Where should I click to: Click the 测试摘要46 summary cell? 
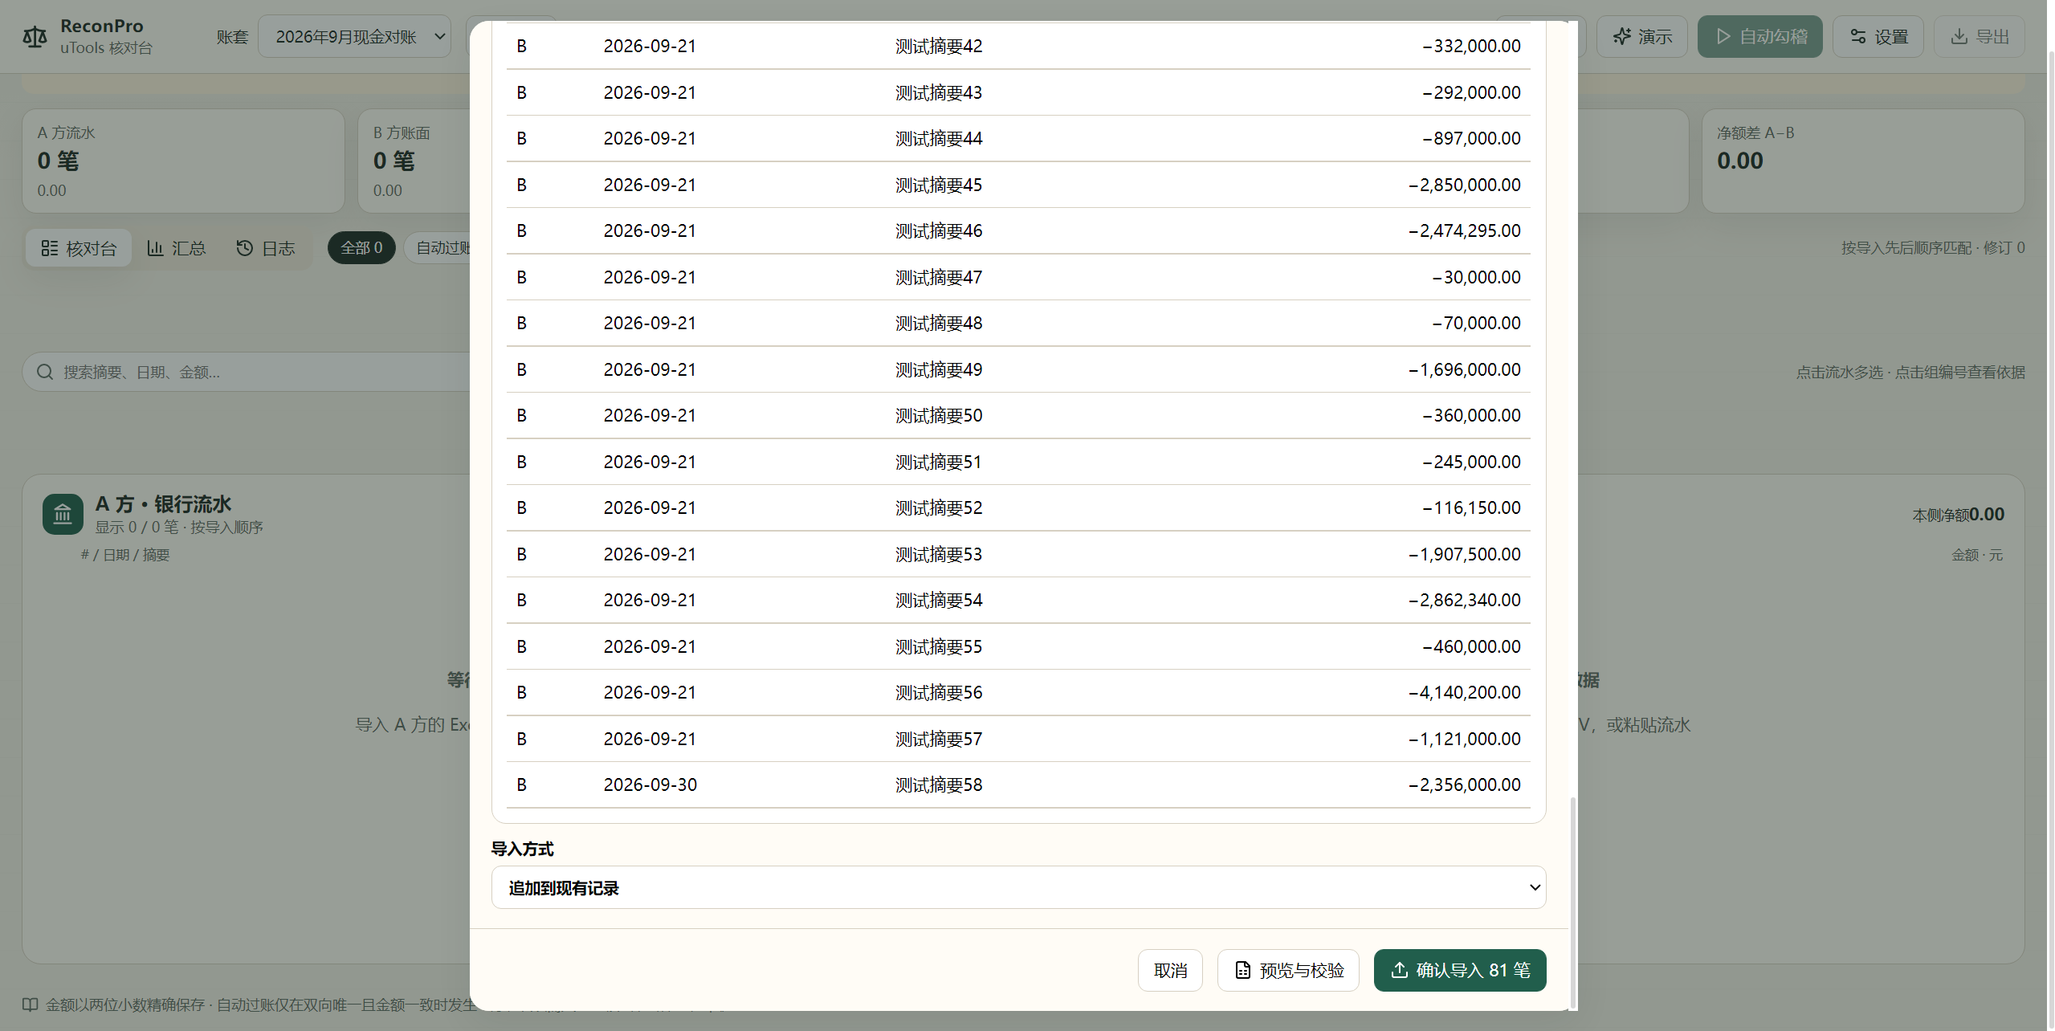click(939, 231)
